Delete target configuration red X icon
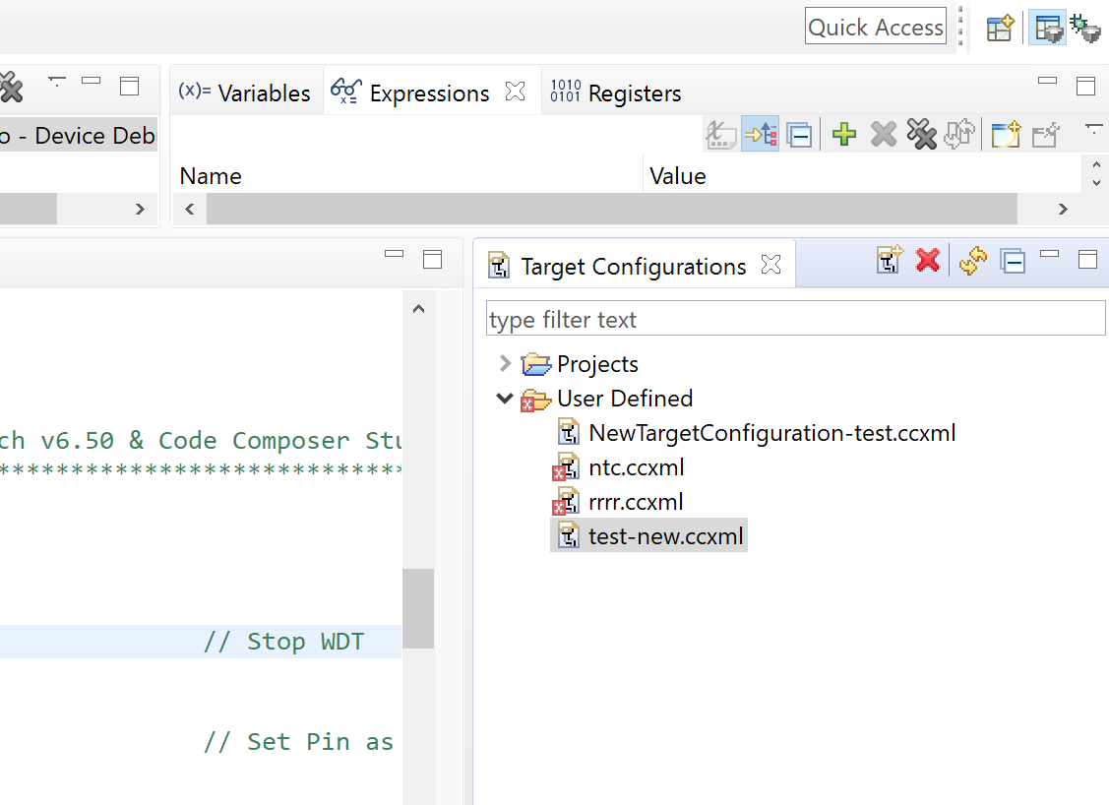The image size is (1109, 805). [927, 261]
